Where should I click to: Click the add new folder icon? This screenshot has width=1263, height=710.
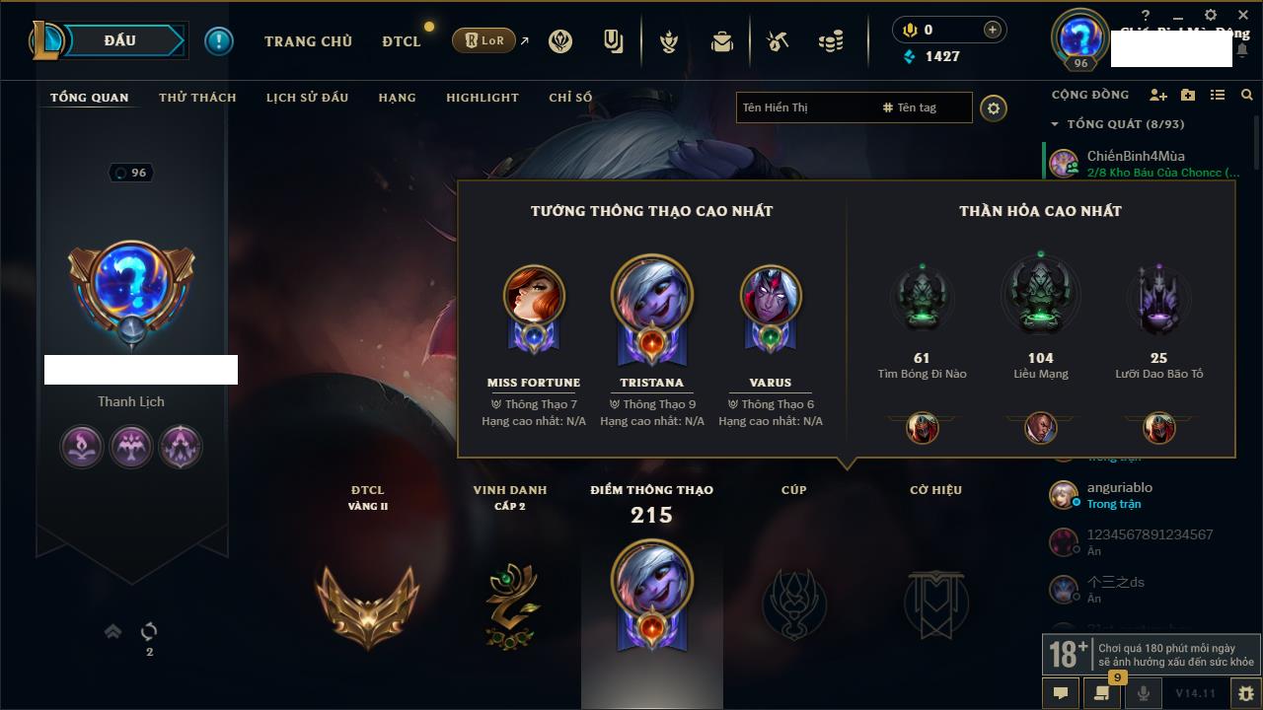pos(1188,95)
